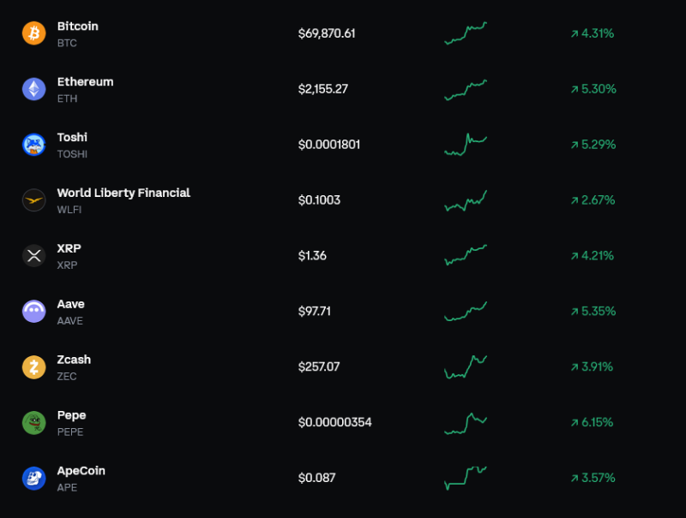Viewport: 686px width, 518px height.
Task: Open the Bitcoin name link
Action: click(77, 27)
